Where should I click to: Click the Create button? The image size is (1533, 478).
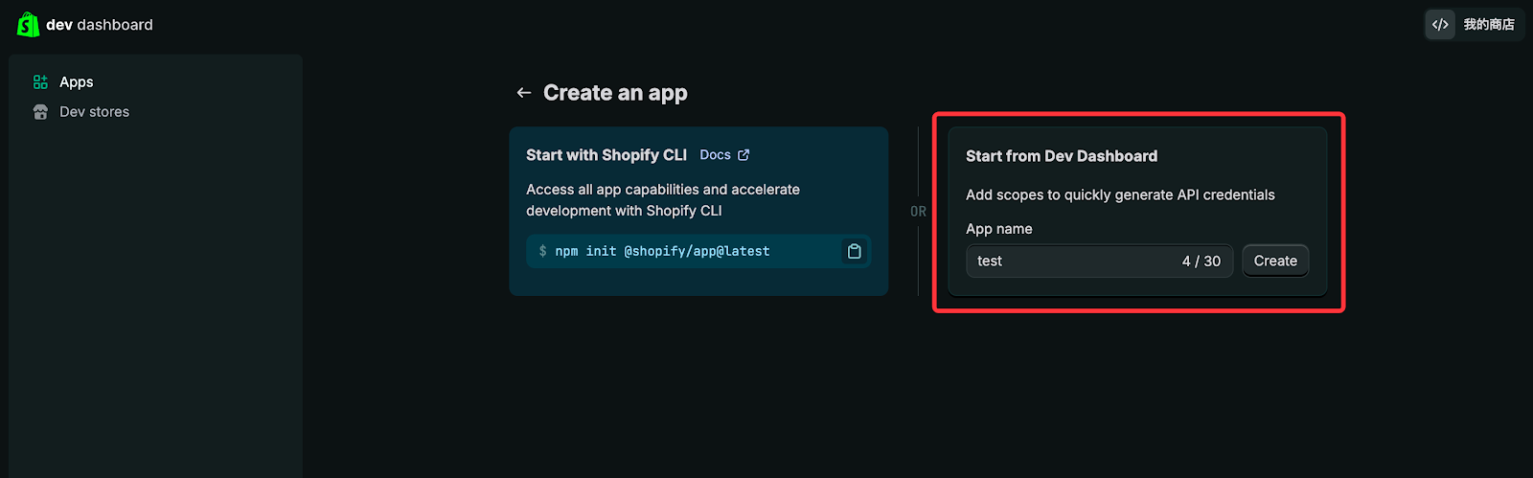[1275, 261]
